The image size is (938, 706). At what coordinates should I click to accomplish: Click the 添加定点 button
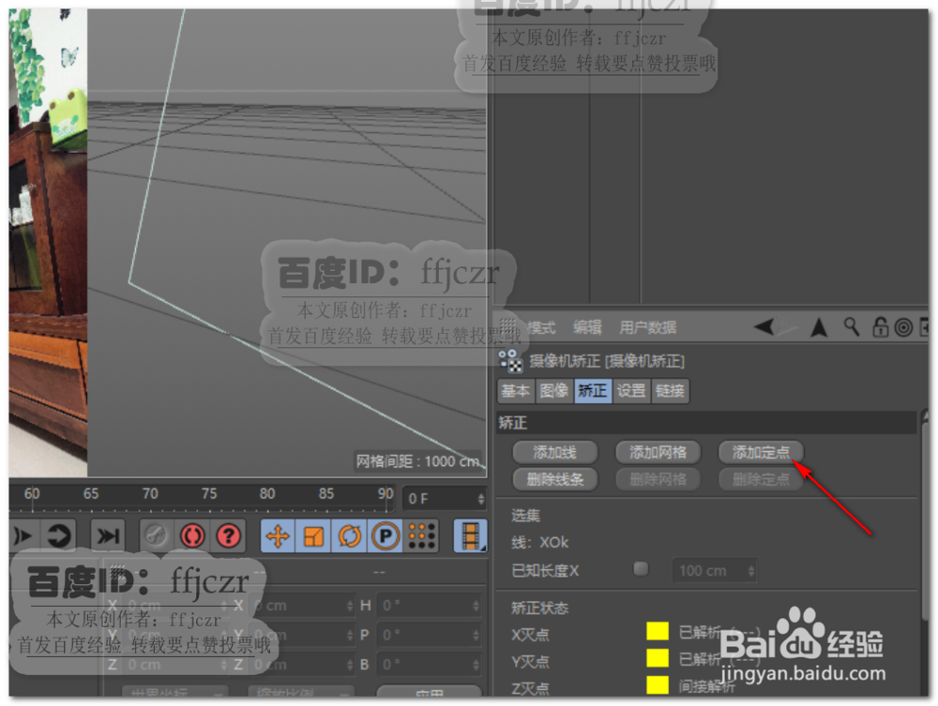click(761, 452)
